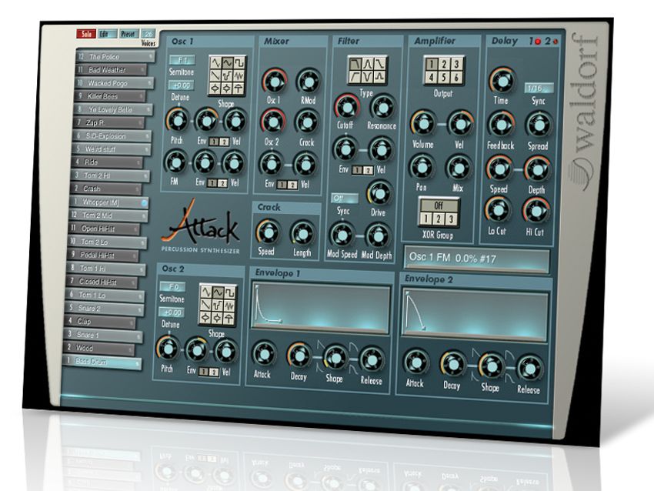Choose the sine waveform for Osc 2
Image resolution: width=654 pixels, height=491 pixels.
[x=219, y=293]
